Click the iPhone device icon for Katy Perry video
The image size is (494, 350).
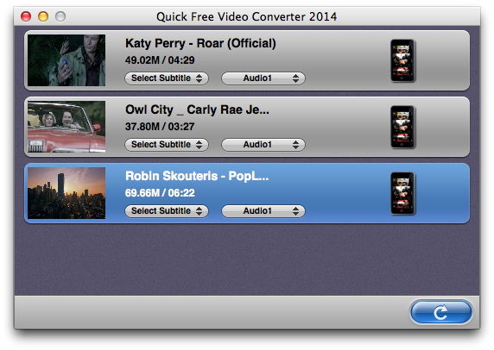point(402,60)
